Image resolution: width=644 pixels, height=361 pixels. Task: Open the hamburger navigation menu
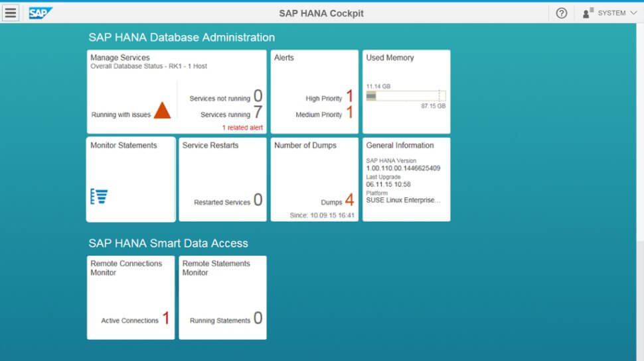click(11, 13)
